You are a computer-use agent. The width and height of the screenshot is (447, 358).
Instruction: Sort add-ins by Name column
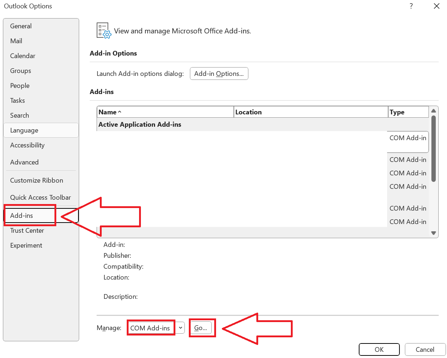pos(166,112)
